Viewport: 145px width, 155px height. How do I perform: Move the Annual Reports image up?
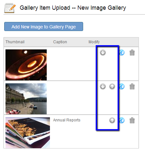click(x=112, y=120)
